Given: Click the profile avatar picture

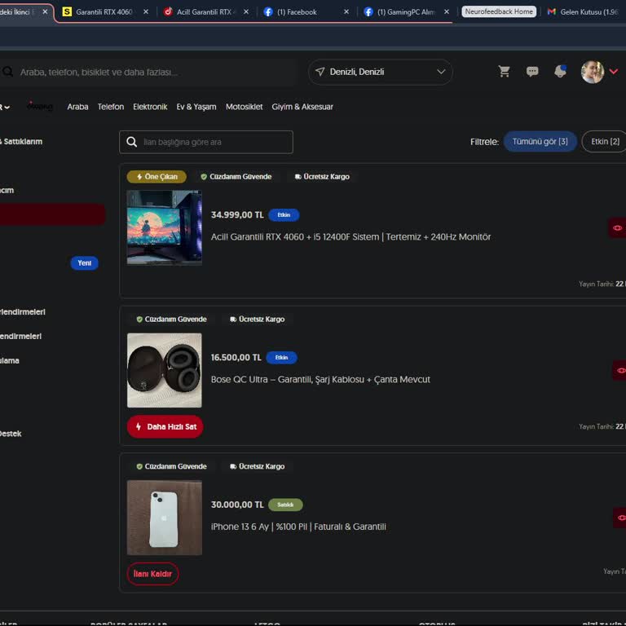Looking at the screenshot, I should tap(592, 72).
